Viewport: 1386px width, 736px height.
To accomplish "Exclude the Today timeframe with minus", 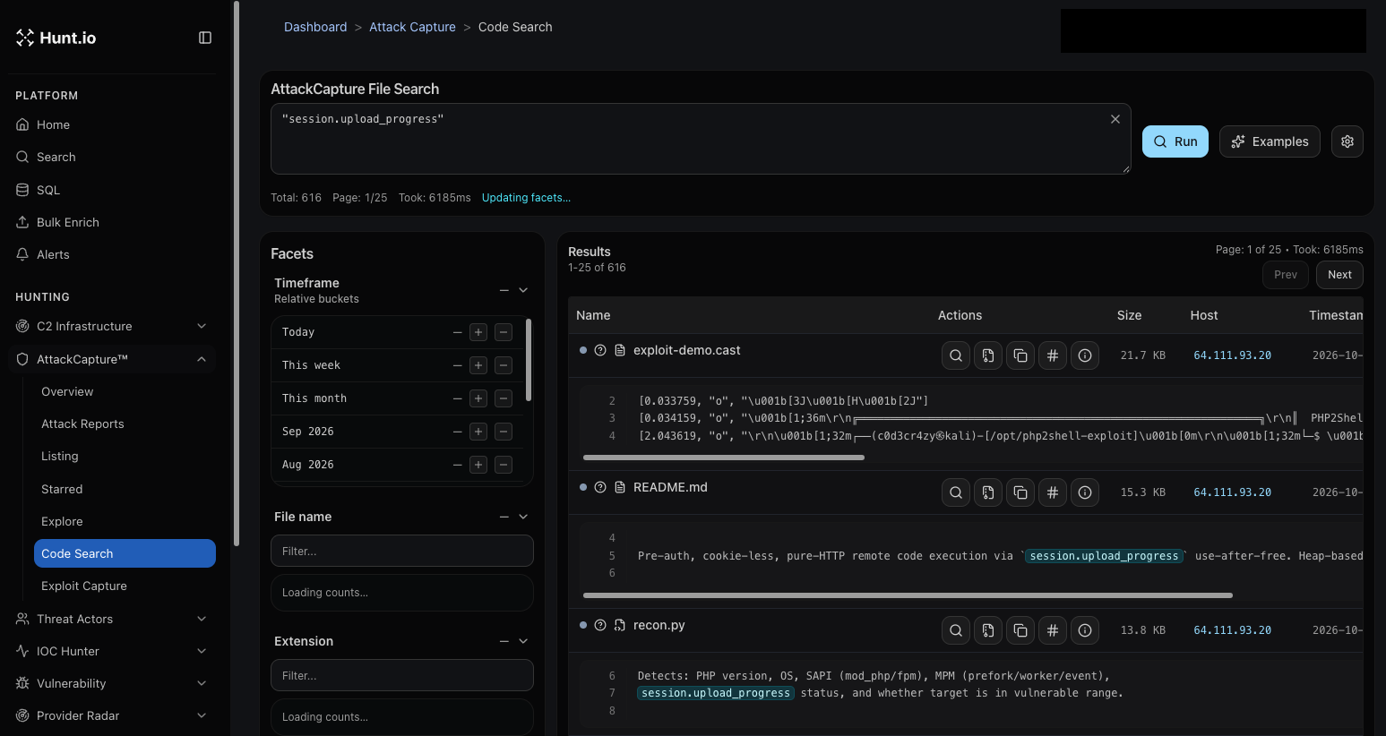I will pos(504,332).
